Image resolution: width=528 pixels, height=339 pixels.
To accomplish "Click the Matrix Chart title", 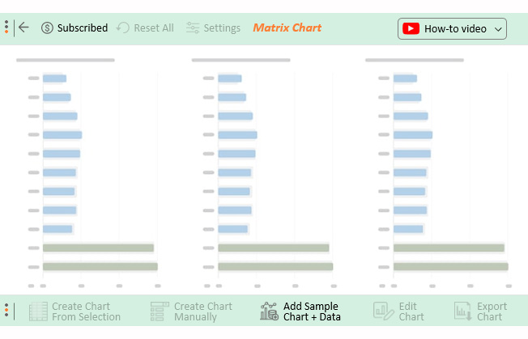I will pyautogui.click(x=287, y=28).
